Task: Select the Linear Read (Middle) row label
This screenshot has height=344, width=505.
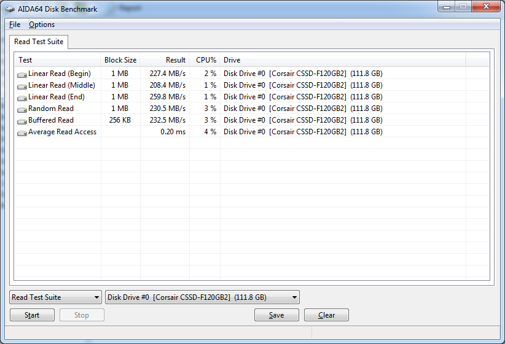Action: click(61, 85)
